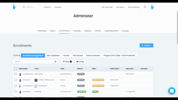Sort by the END DATE column

click(x=130, y=69)
